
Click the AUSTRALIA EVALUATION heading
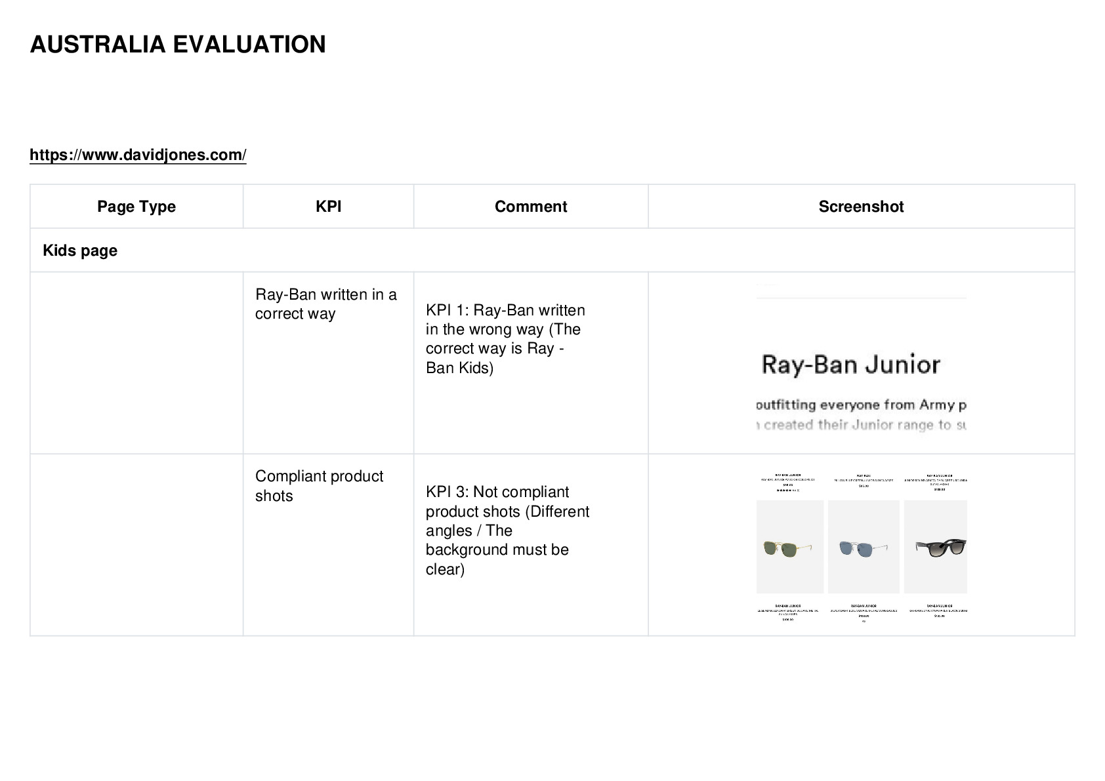point(178,45)
